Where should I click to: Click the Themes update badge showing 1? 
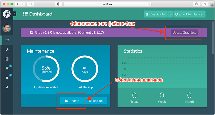(11, 75)
